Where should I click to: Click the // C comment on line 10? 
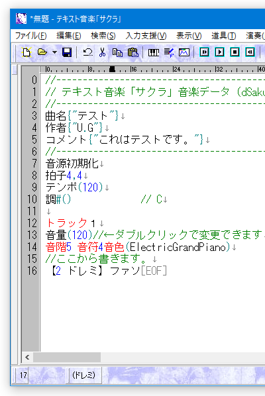(151, 199)
